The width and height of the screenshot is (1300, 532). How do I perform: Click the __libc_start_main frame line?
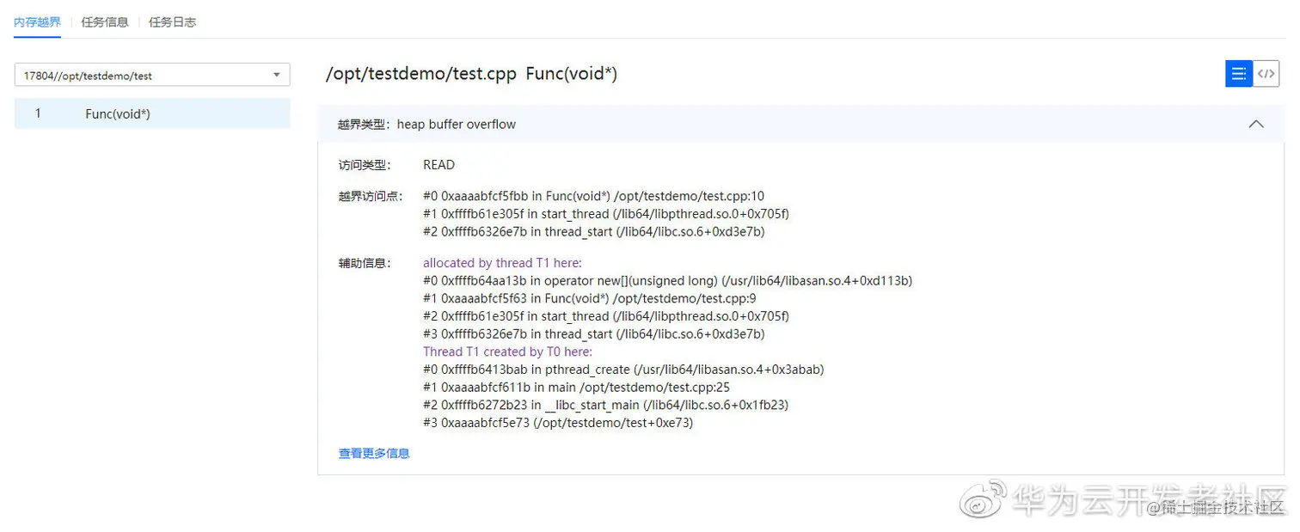click(605, 405)
